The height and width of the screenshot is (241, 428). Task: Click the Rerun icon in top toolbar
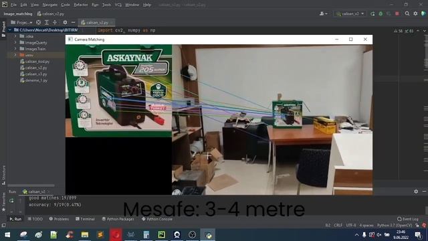point(372,13)
